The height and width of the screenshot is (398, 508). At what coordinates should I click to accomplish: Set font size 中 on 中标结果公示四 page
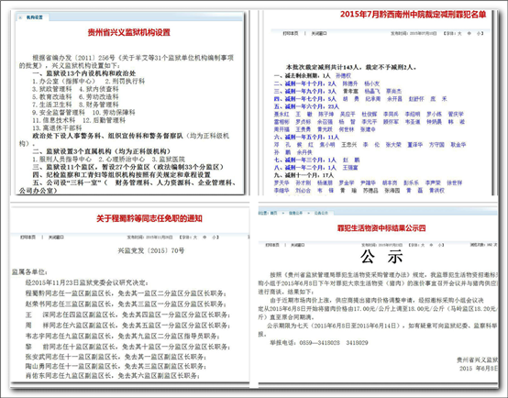tap(431, 245)
